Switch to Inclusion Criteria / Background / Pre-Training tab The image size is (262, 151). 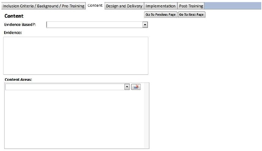[x=43, y=6]
